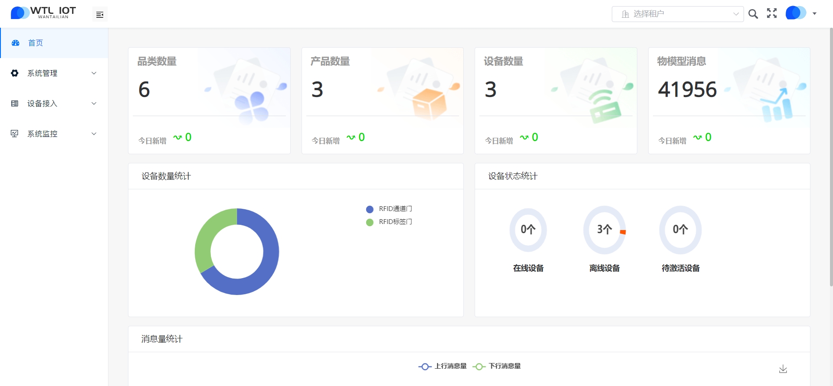Click the 待激活设备 label
The image size is (833, 386).
[x=680, y=268]
